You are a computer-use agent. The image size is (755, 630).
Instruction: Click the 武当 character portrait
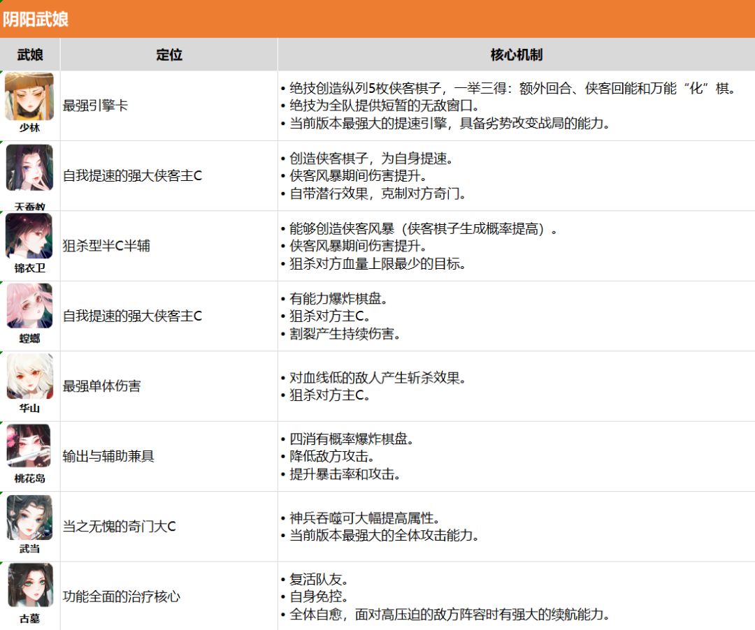[x=30, y=517]
